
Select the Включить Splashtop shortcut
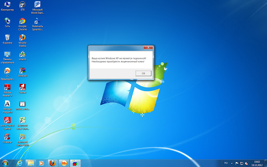click(x=38, y=24)
